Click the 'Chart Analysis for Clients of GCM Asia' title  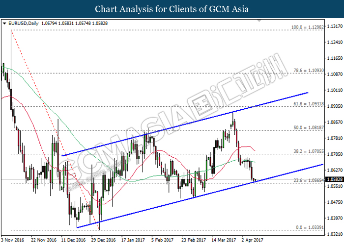[x=172, y=9]
